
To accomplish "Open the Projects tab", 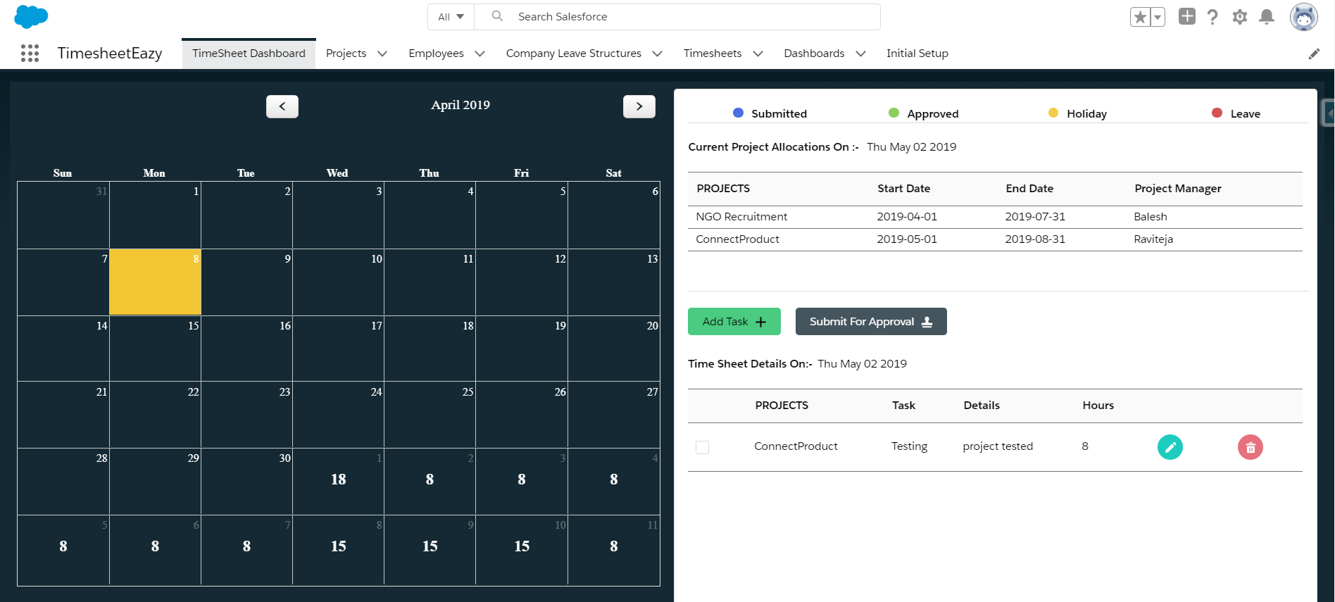I will click(346, 54).
